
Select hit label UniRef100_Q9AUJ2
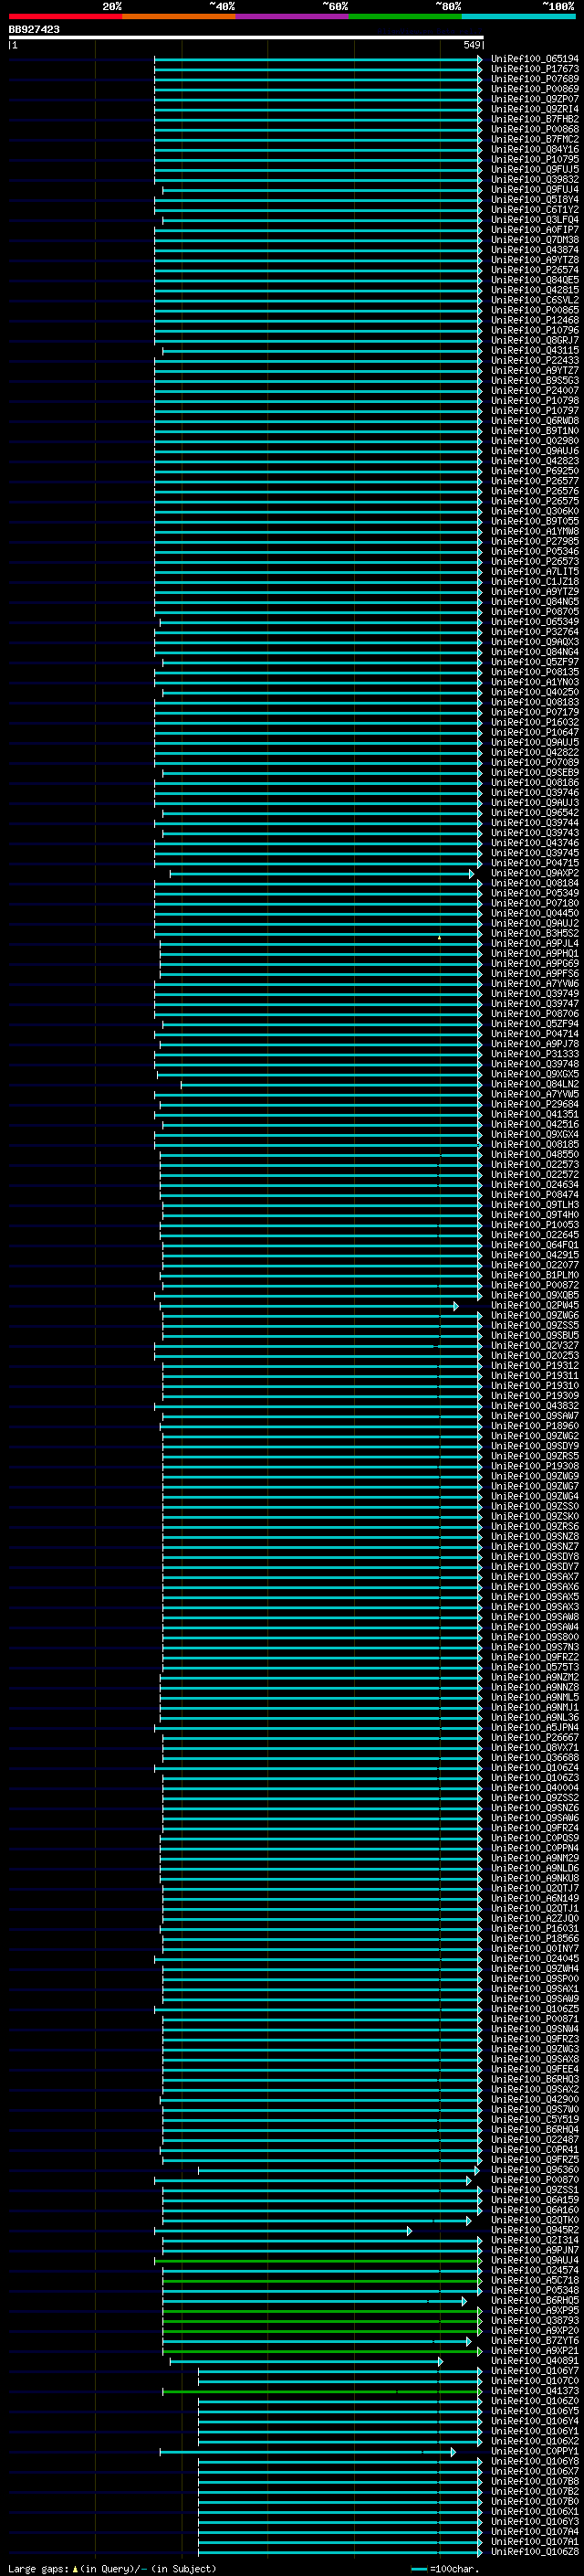tap(534, 923)
